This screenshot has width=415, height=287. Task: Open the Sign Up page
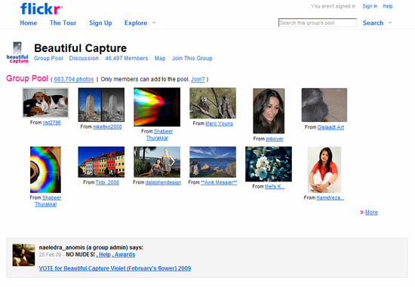(100, 23)
